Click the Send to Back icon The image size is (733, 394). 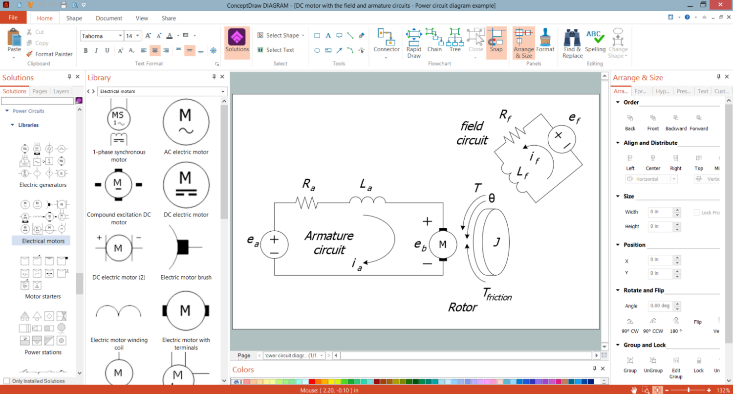(x=630, y=118)
